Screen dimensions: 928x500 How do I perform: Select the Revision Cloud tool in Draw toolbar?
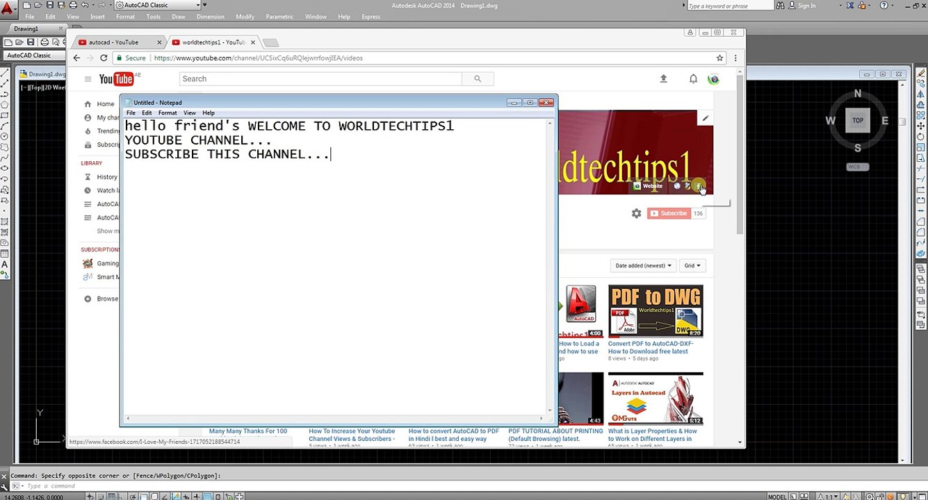point(5,147)
